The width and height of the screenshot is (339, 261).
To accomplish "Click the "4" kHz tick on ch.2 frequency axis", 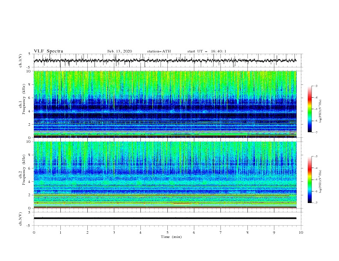I will (30, 182).
